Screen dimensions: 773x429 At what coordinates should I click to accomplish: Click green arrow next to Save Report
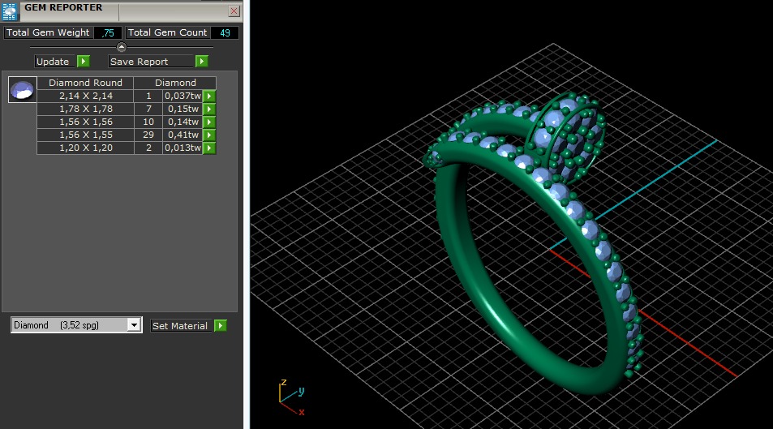pos(202,61)
